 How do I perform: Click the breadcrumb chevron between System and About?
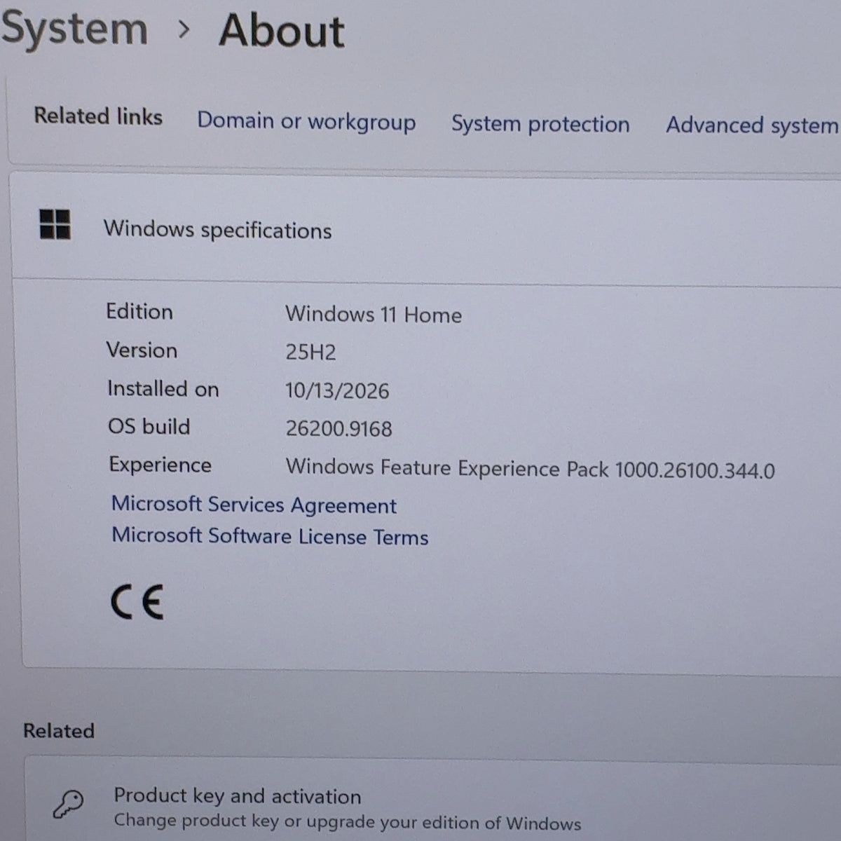tap(184, 29)
